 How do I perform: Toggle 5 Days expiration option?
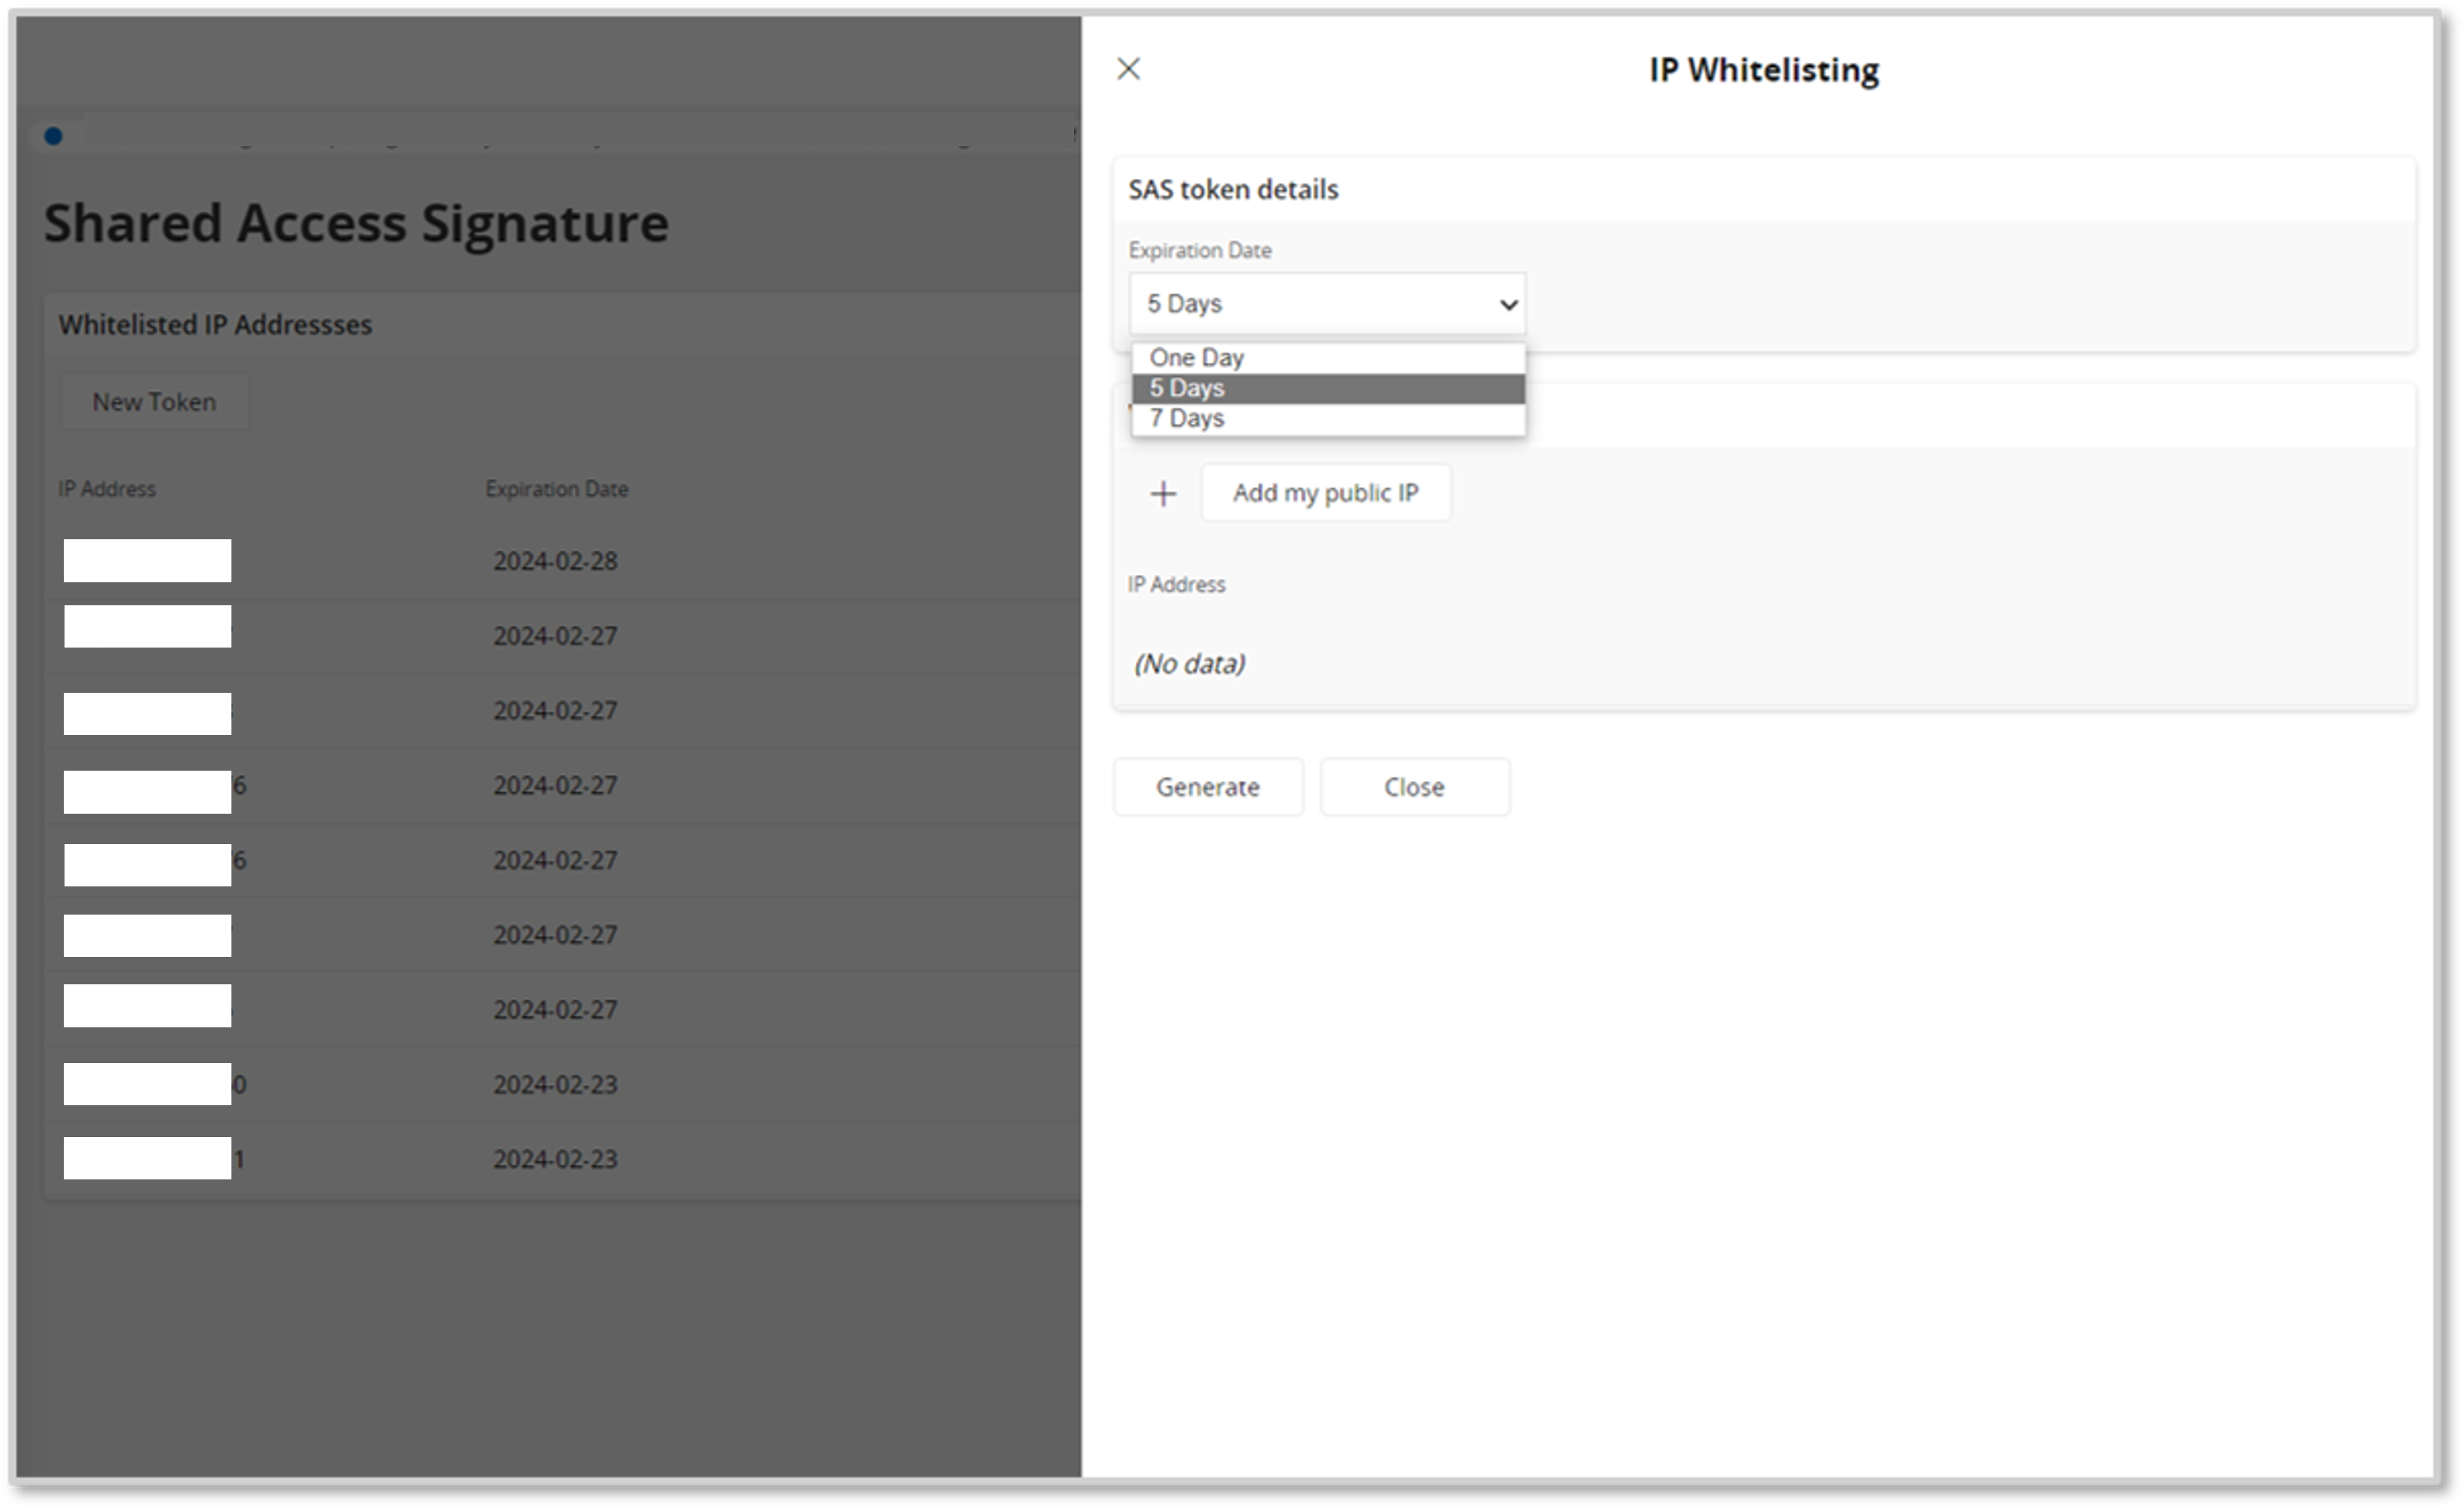(x=1325, y=387)
